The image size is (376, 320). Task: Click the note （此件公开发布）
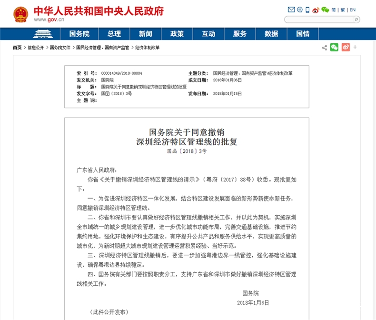point(109,312)
